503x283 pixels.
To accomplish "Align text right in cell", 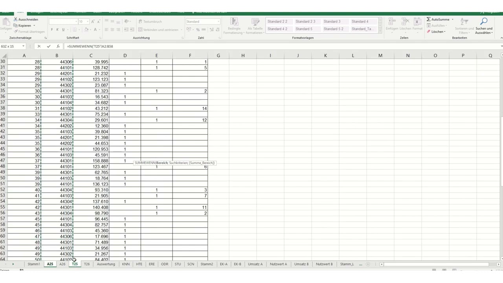I will point(118,30).
